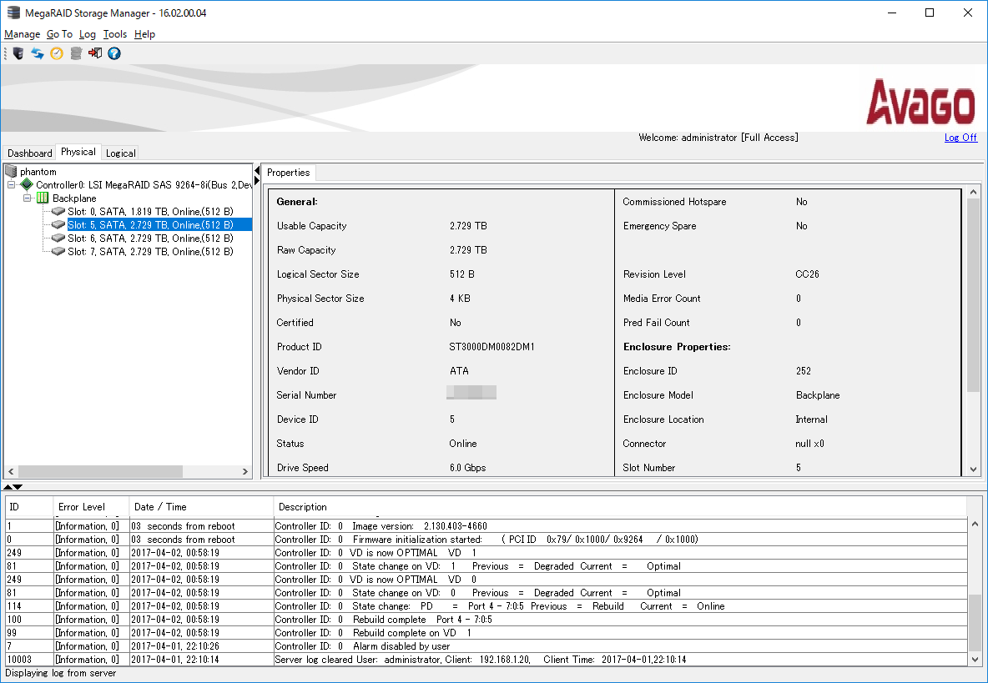Viewport: 988px width, 683px height.
Task: Open the Go To menu
Action: pos(59,34)
